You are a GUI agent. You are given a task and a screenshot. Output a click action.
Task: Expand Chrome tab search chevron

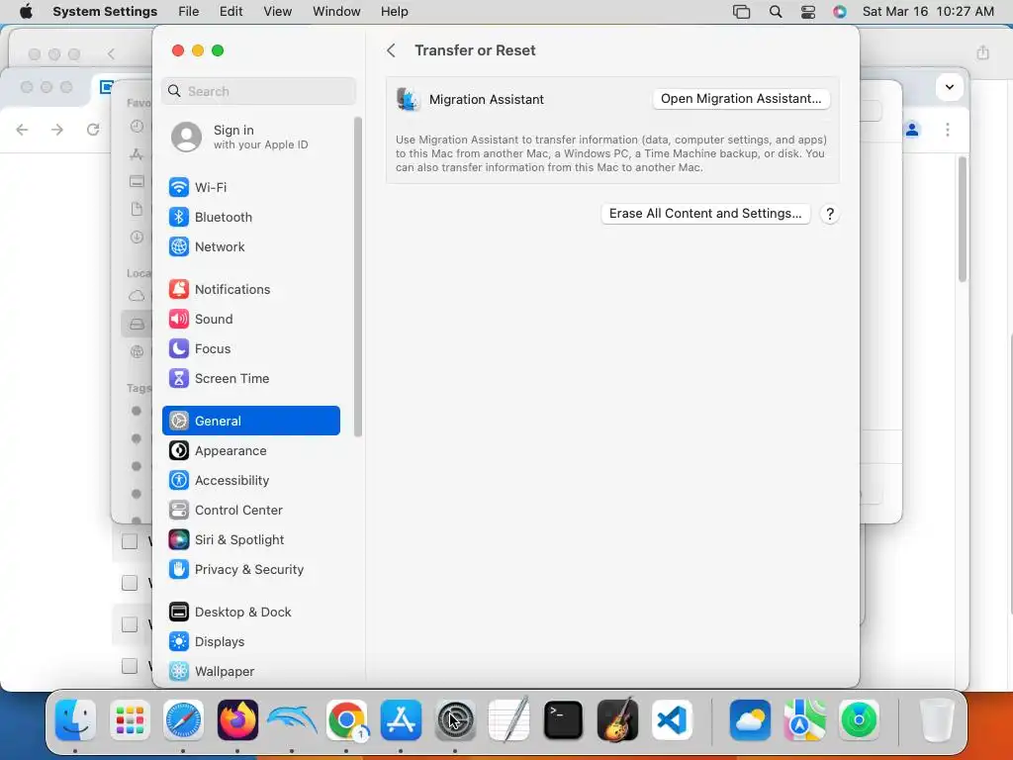[950, 87]
